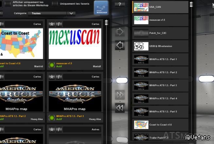Viewport: 214px width, 144px height.
Task: Expand the Catégorie dropdown arrow
Action: click(x=71, y=13)
